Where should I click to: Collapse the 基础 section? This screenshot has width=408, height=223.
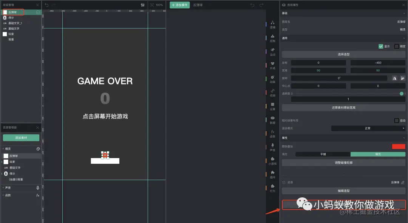click(x=404, y=13)
